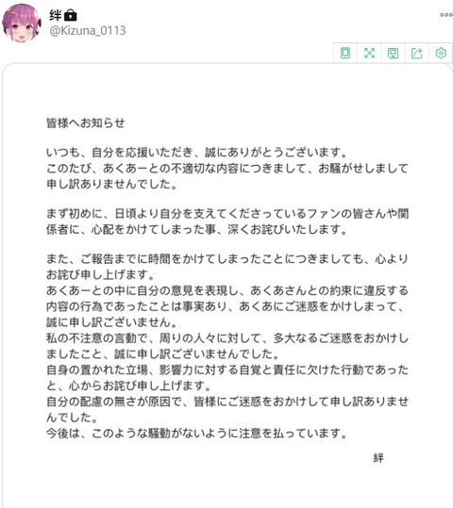Open the pink-haired profile avatar
This screenshot has height=508, width=453.
[22, 24]
